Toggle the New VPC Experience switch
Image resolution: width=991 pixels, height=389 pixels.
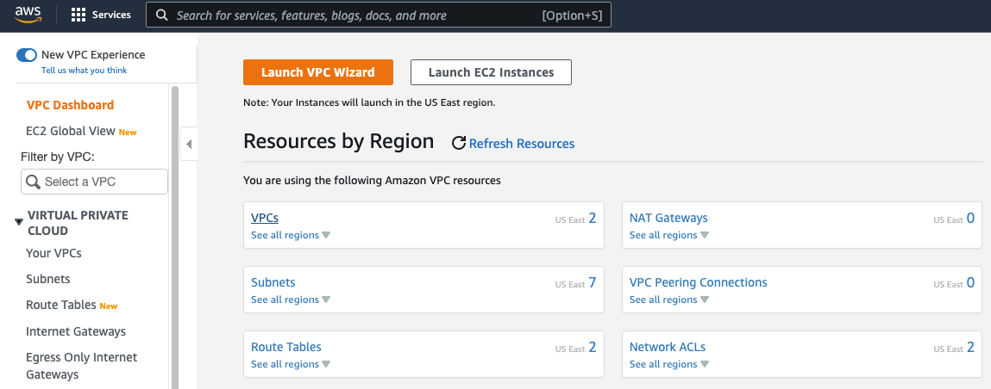click(27, 55)
